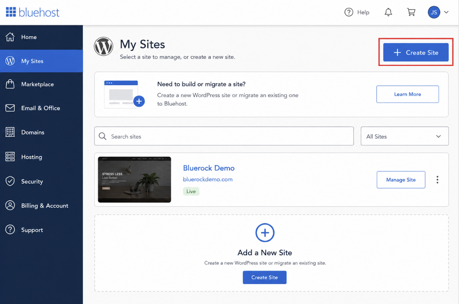Viewport: 459px width, 304px height.
Task: Click the search magnifier icon
Action: (102, 136)
